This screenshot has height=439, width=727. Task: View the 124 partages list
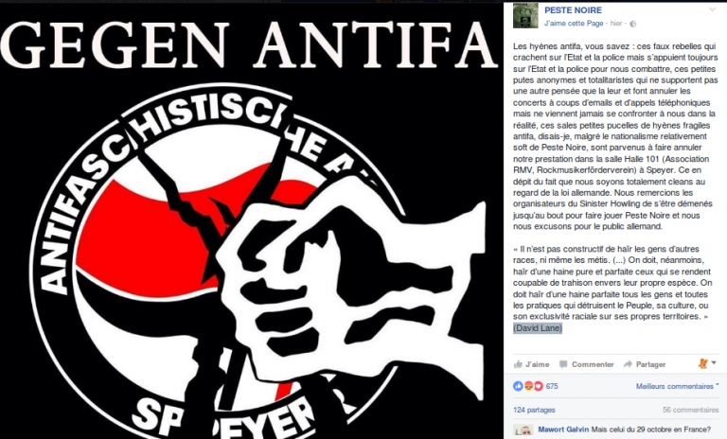(x=534, y=410)
